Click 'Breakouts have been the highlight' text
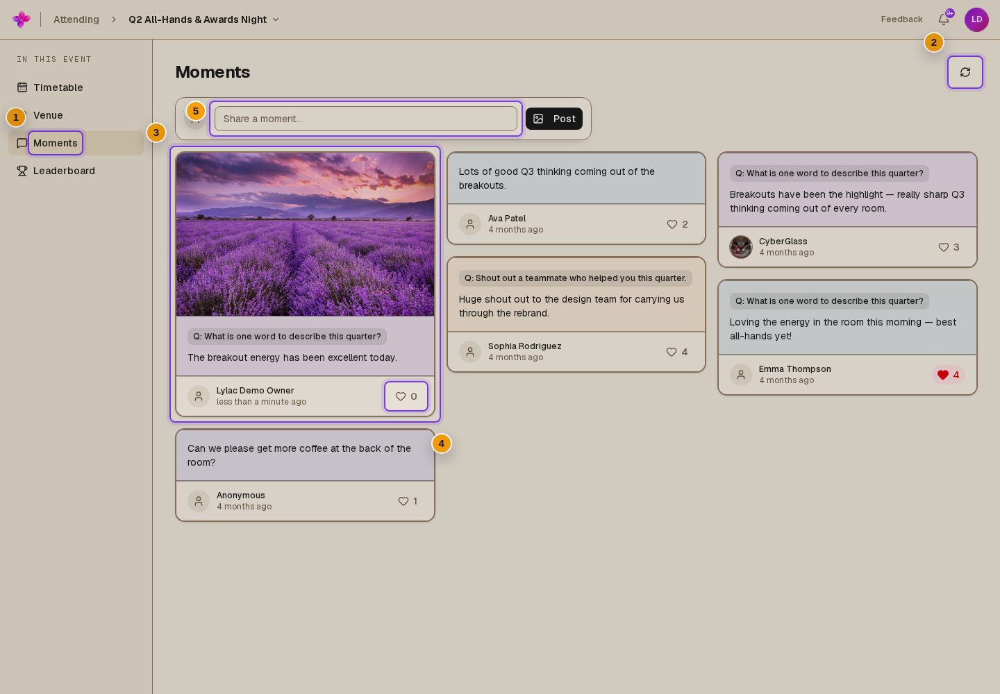This screenshot has width=1000, height=694. coord(847,201)
